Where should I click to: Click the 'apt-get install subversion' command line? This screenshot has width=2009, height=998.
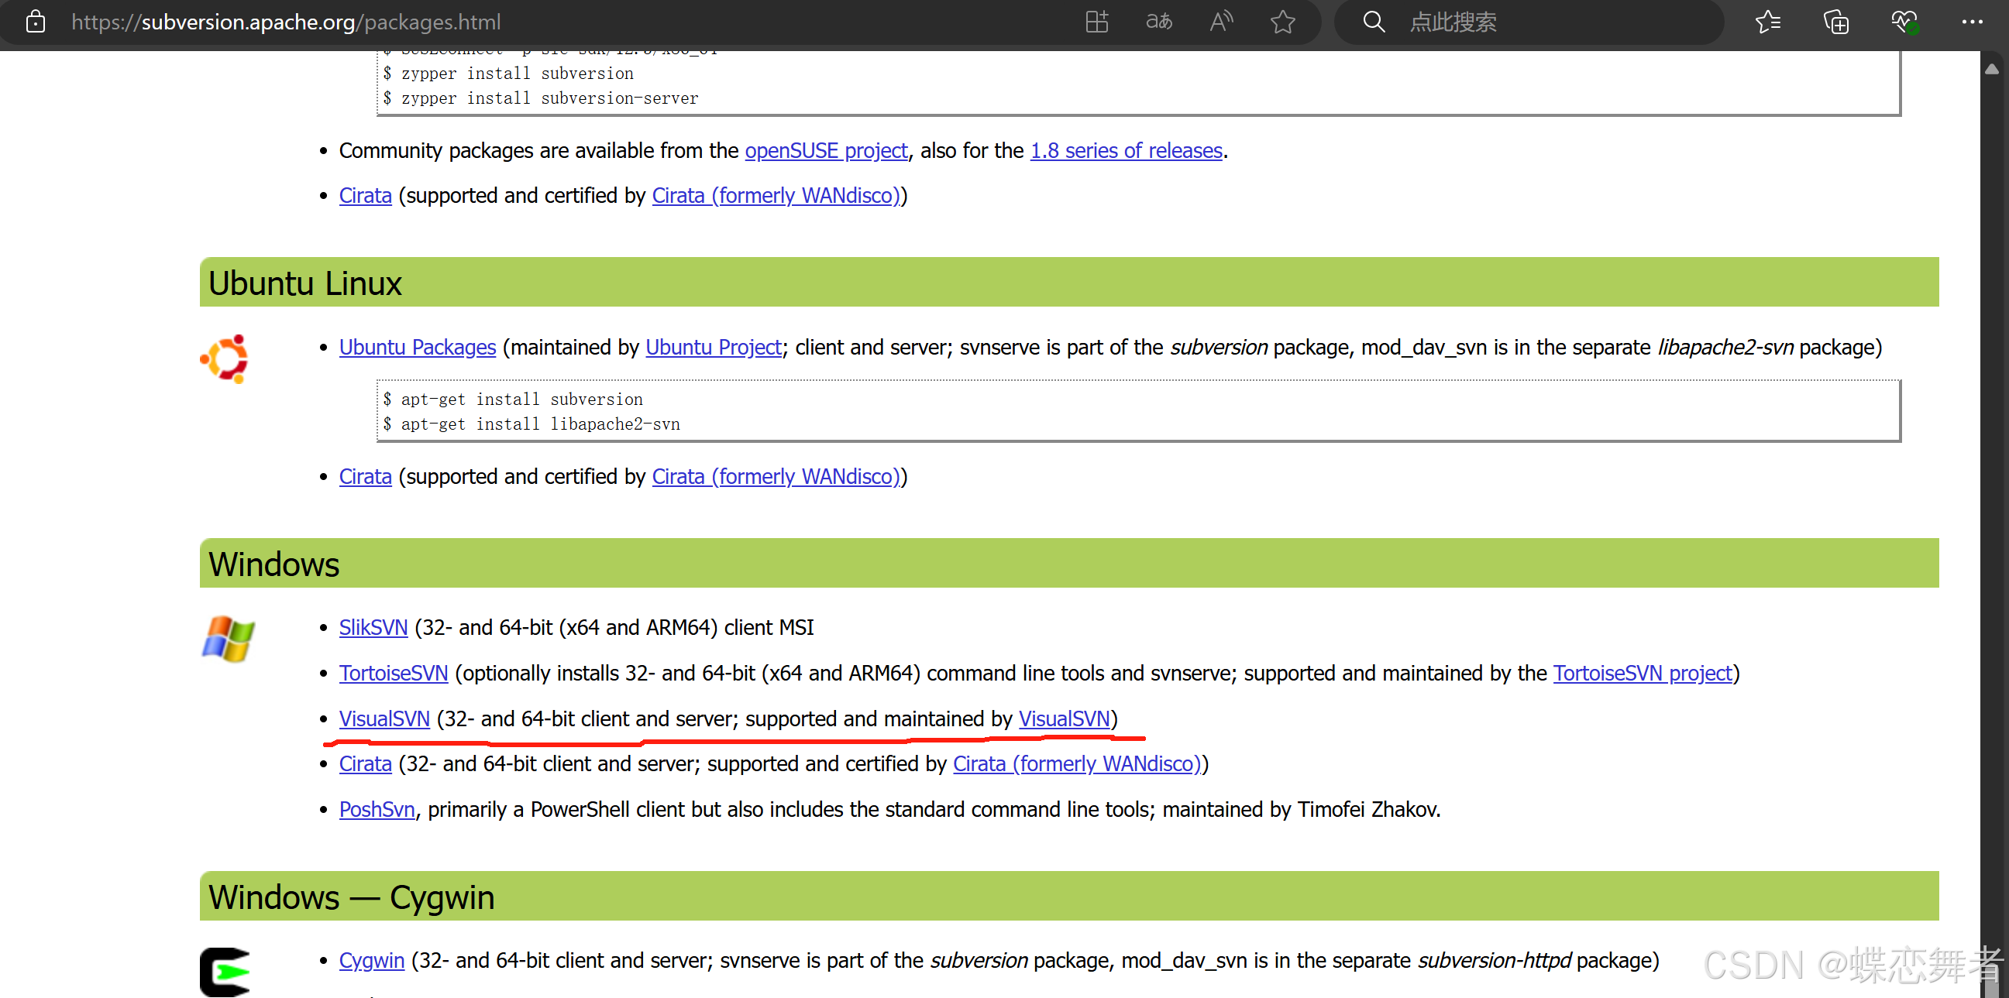[x=513, y=400]
